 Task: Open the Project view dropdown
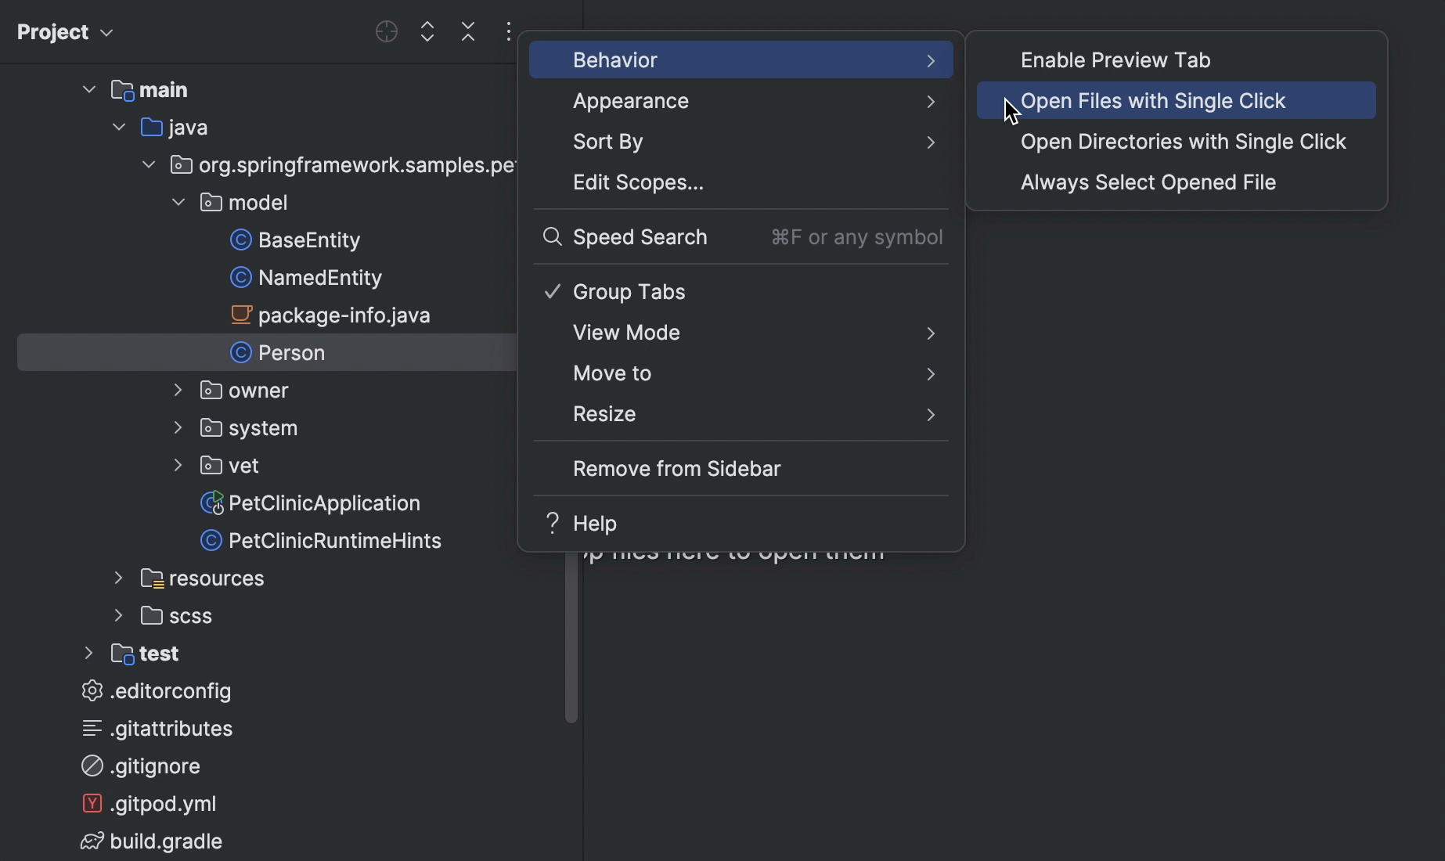106,32
